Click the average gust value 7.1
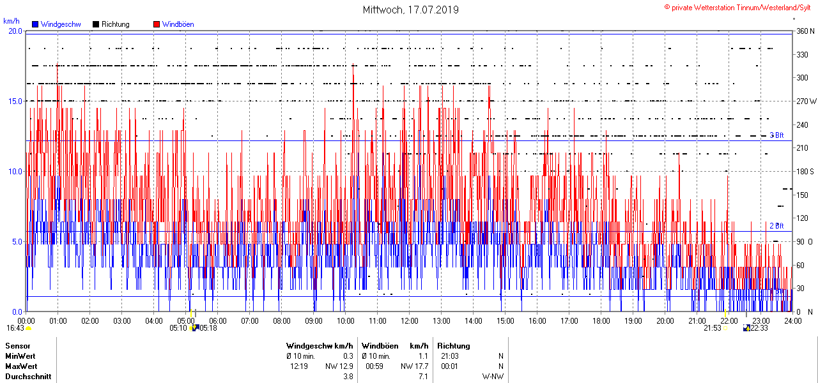The height and width of the screenshot is (383, 818). tap(423, 377)
